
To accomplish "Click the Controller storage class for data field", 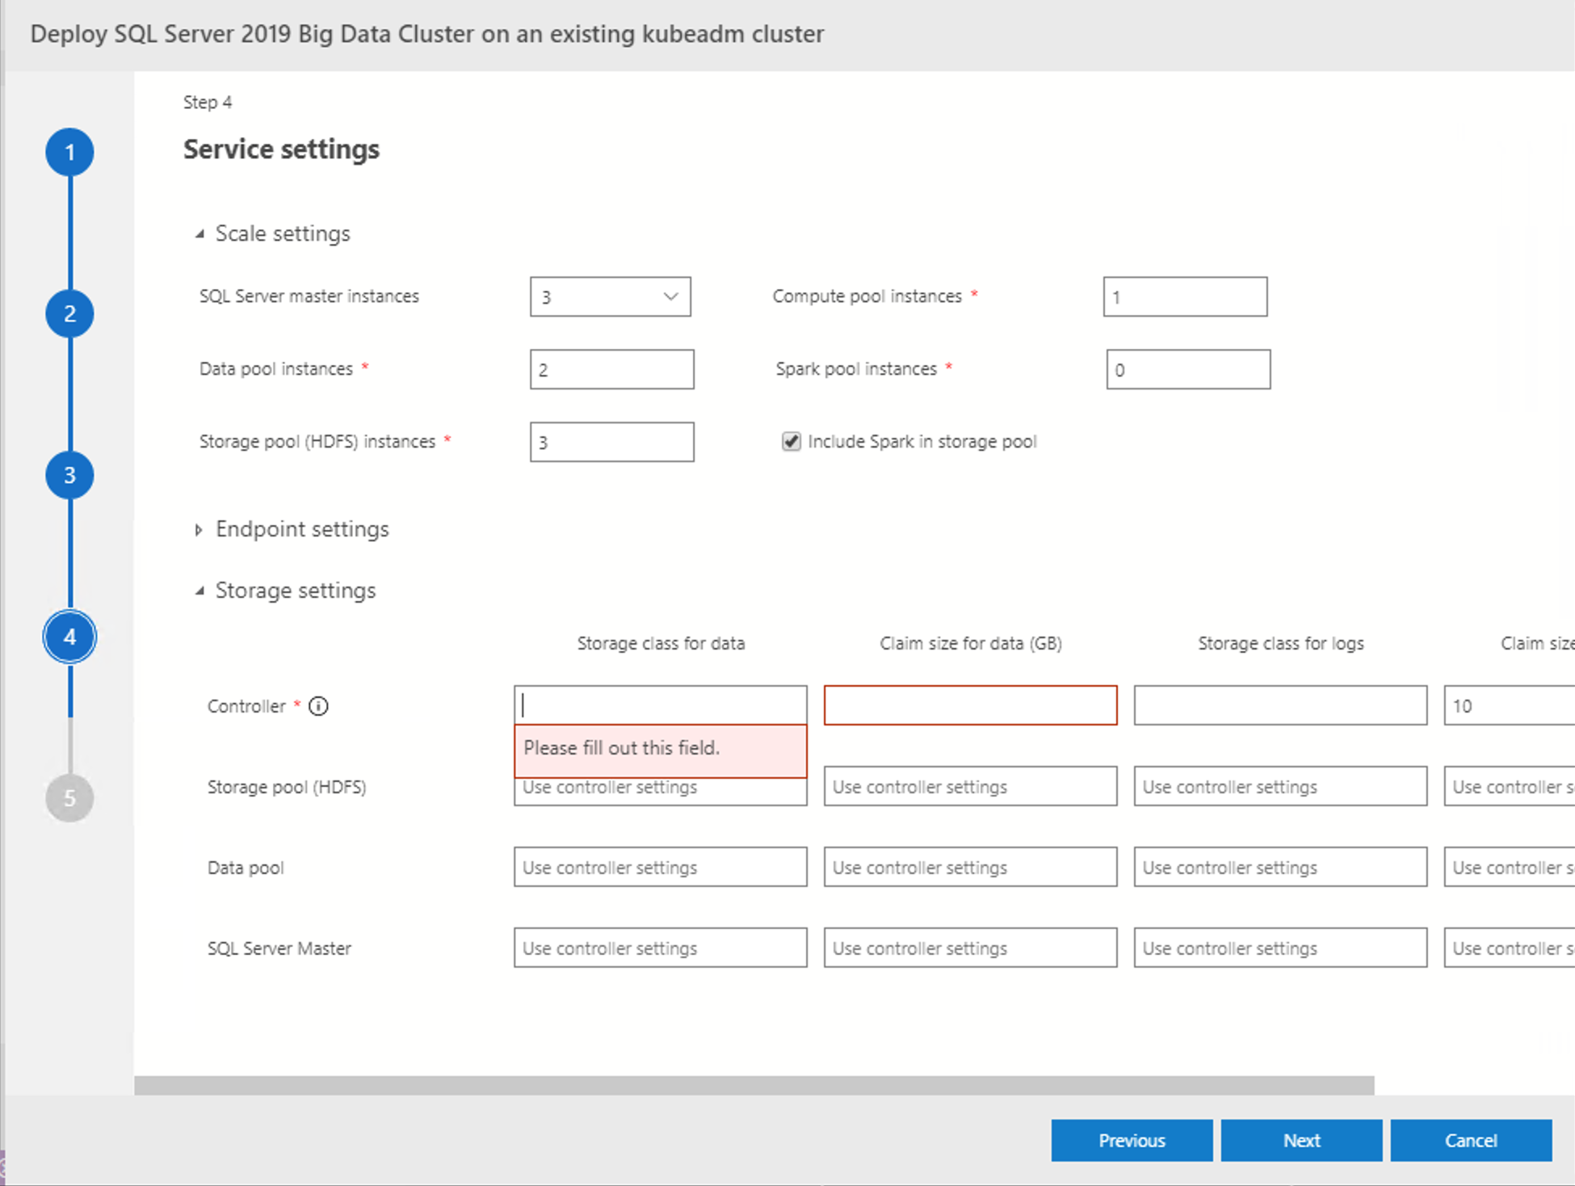I will [x=660, y=704].
